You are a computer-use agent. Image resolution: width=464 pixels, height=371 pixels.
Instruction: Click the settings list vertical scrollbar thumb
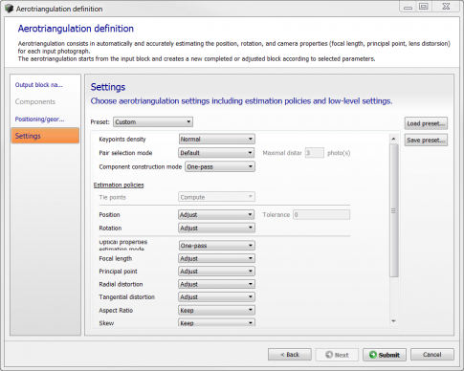pyautogui.click(x=393, y=210)
